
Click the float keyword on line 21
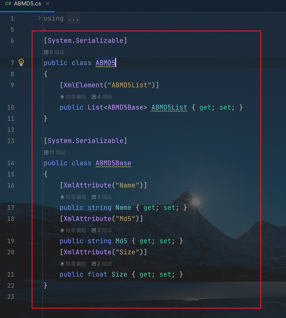pos(98,274)
